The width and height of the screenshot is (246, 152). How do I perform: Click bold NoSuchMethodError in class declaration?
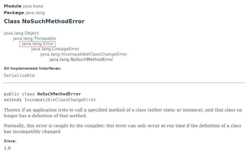click(x=59, y=94)
